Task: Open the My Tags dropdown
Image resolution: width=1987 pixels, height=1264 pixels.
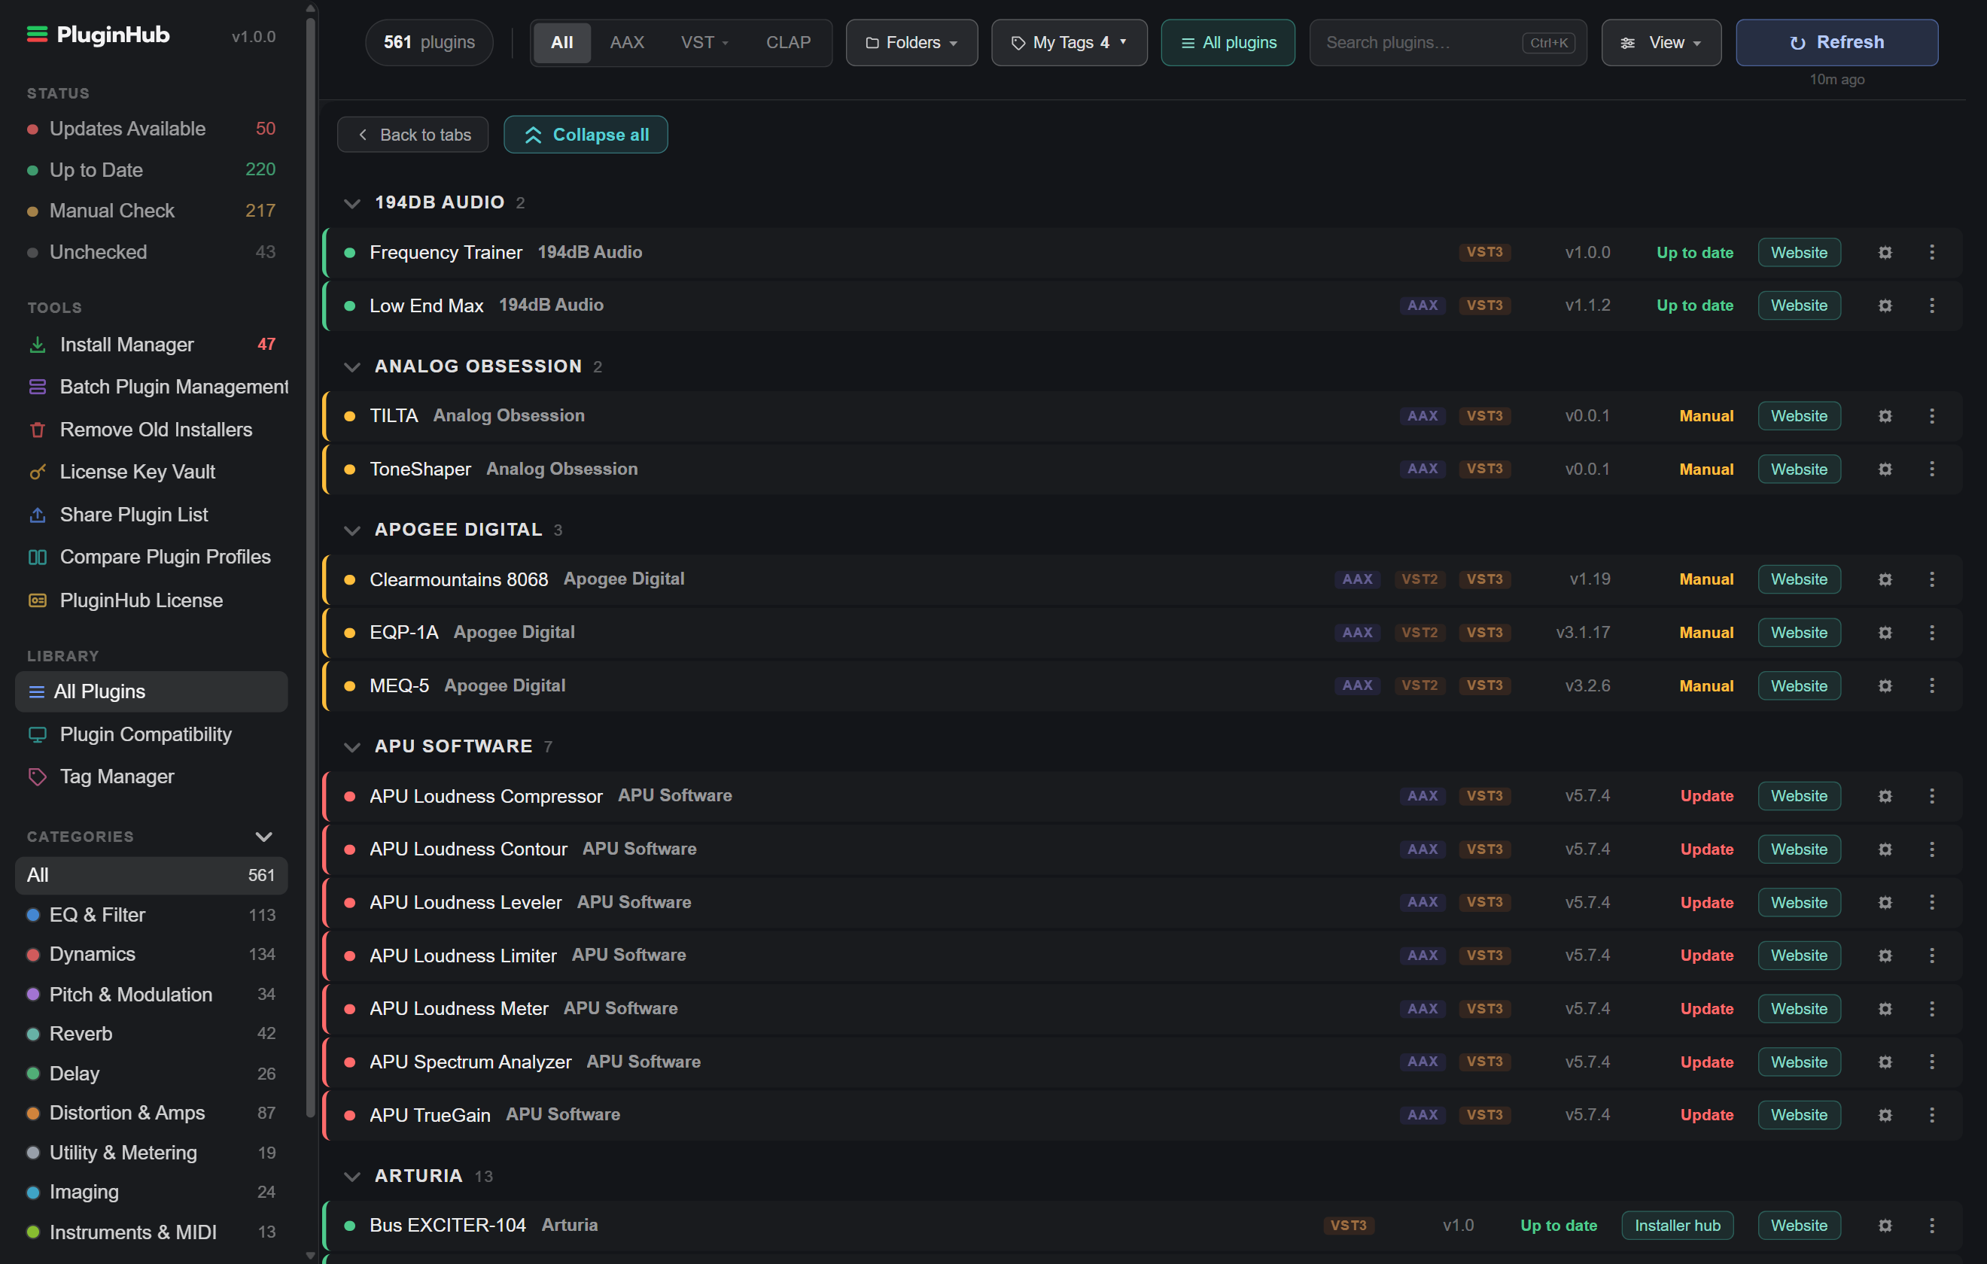Action: (x=1070, y=43)
